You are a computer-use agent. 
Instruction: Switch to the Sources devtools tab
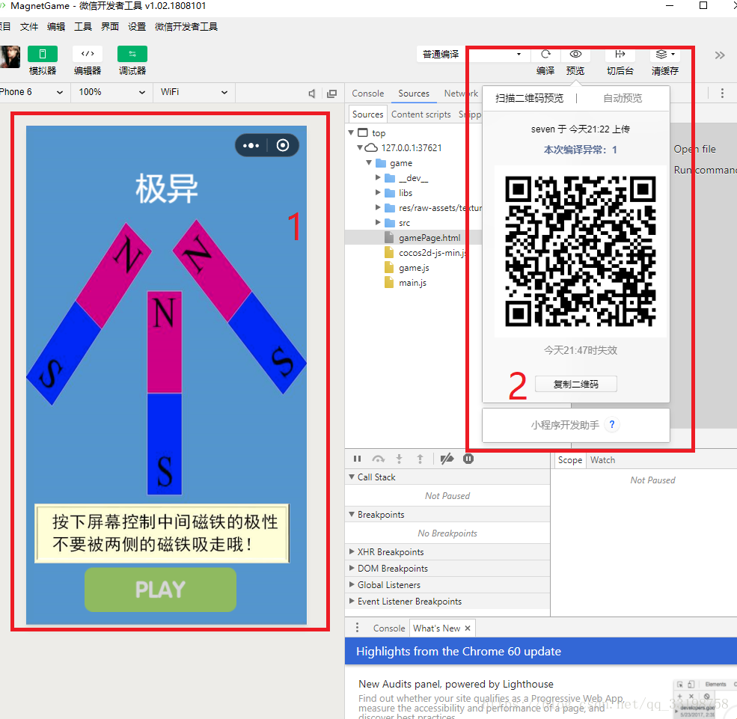pos(414,94)
